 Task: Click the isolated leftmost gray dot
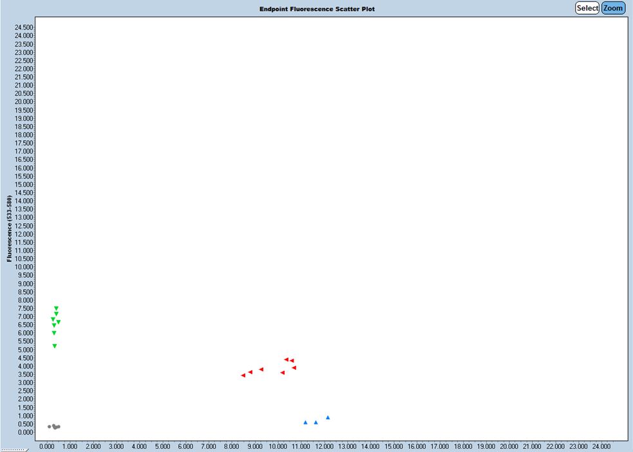tap(49, 426)
